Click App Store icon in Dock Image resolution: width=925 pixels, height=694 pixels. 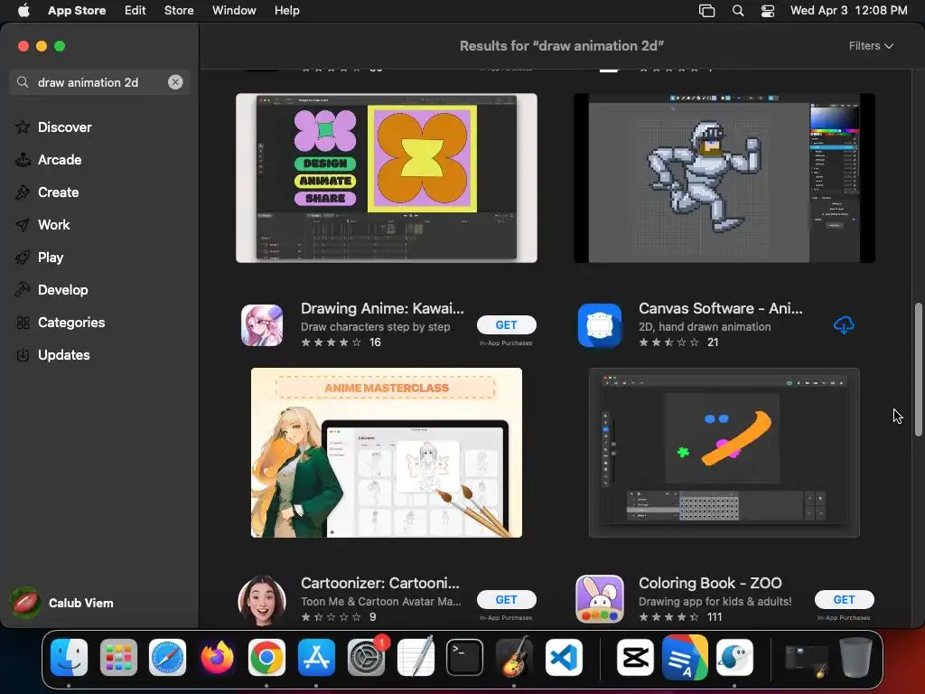pos(316,657)
